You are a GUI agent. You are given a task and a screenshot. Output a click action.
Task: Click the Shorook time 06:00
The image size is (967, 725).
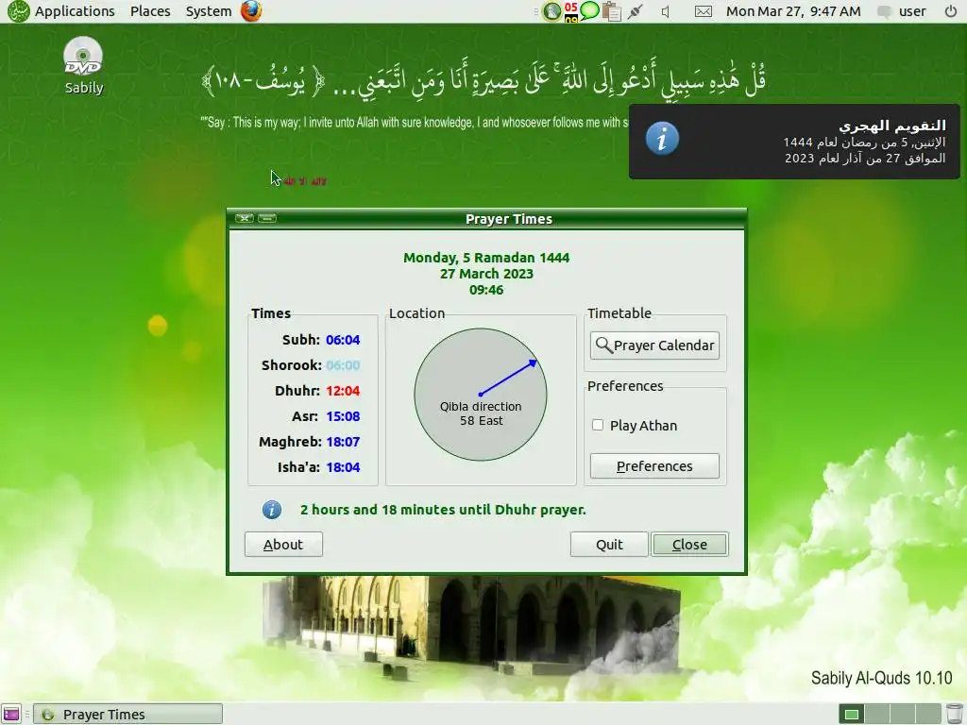343,365
